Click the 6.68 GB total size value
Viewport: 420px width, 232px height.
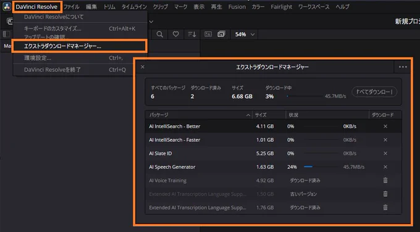[242, 96]
